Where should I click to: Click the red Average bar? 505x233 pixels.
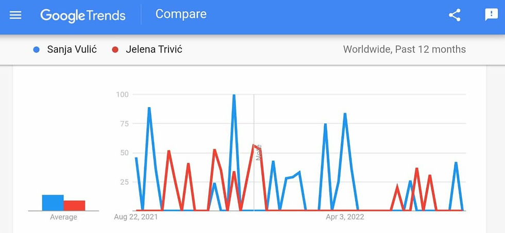(74, 205)
